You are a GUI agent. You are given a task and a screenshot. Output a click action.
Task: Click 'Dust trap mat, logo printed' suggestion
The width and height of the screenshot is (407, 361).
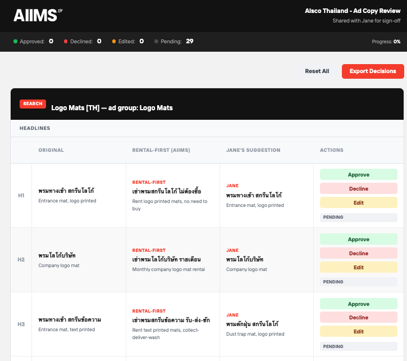pyautogui.click(x=255, y=334)
